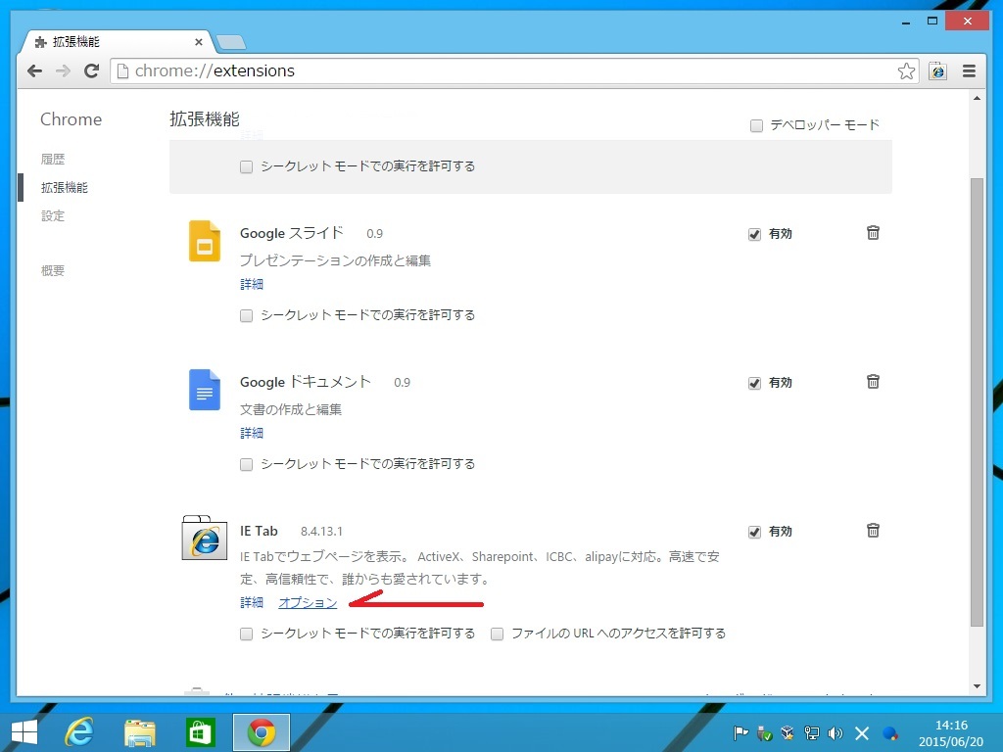
Task: Allow file URL access for IE Tab
Action: [498, 634]
